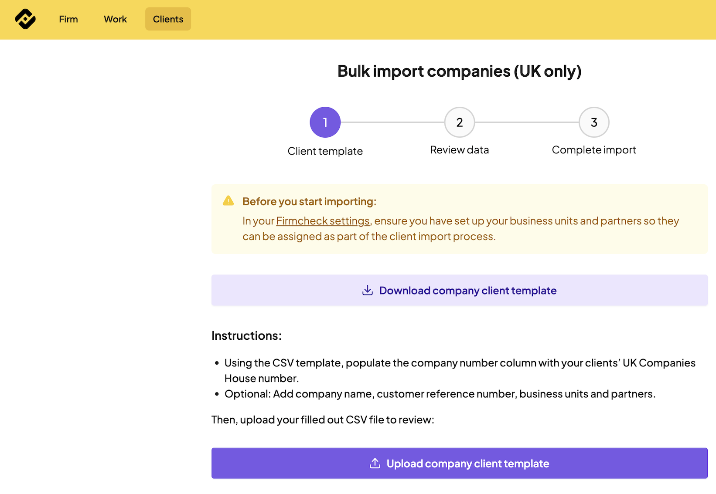Go to step 3 circle
Viewport: 716px width, 494px height.
593,122
